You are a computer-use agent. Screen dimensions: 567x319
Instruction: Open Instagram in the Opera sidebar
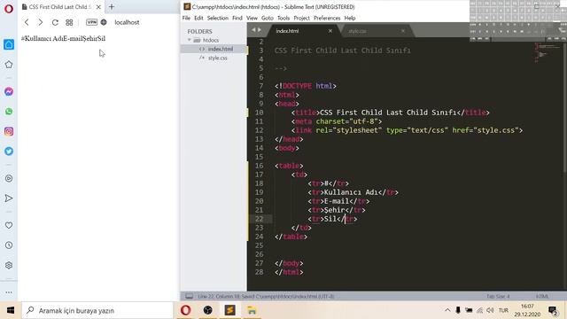[9, 131]
